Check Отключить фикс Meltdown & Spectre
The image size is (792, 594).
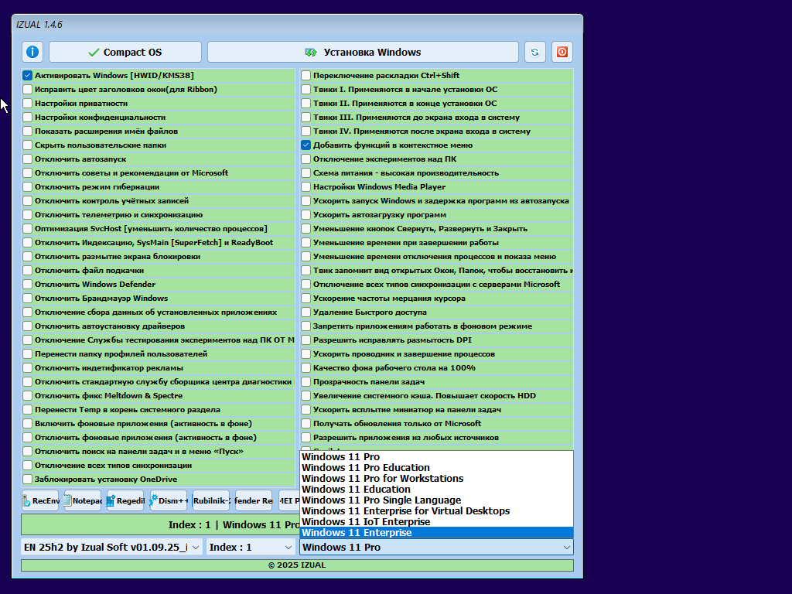click(27, 395)
